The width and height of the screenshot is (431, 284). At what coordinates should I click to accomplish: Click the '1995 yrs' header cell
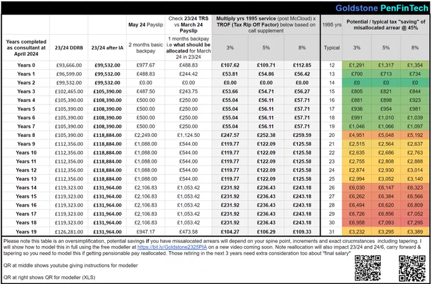point(331,25)
